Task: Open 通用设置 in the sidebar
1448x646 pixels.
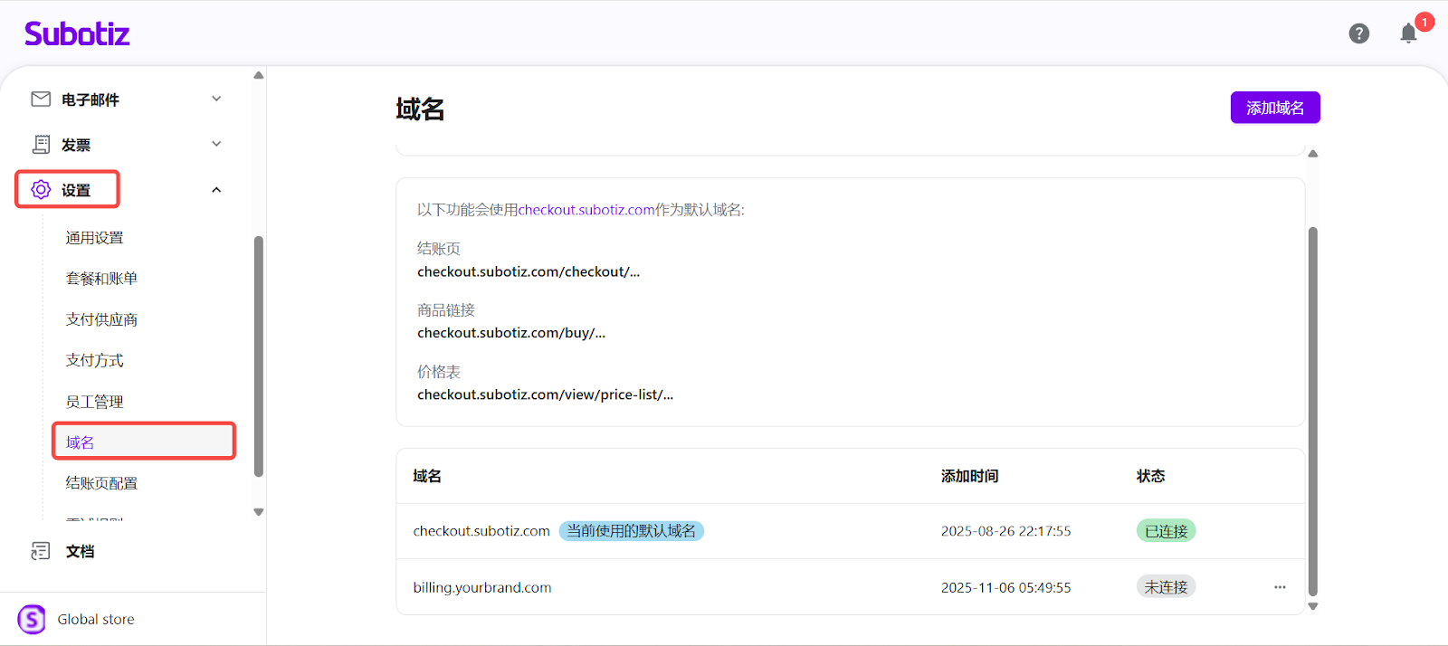Action: pos(94,238)
